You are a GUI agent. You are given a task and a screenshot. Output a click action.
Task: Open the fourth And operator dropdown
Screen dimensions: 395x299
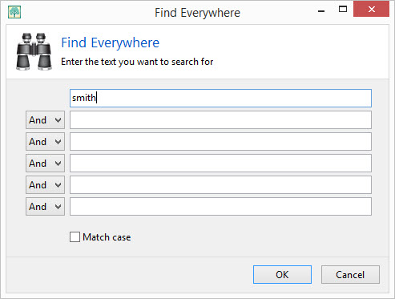[x=45, y=185]
